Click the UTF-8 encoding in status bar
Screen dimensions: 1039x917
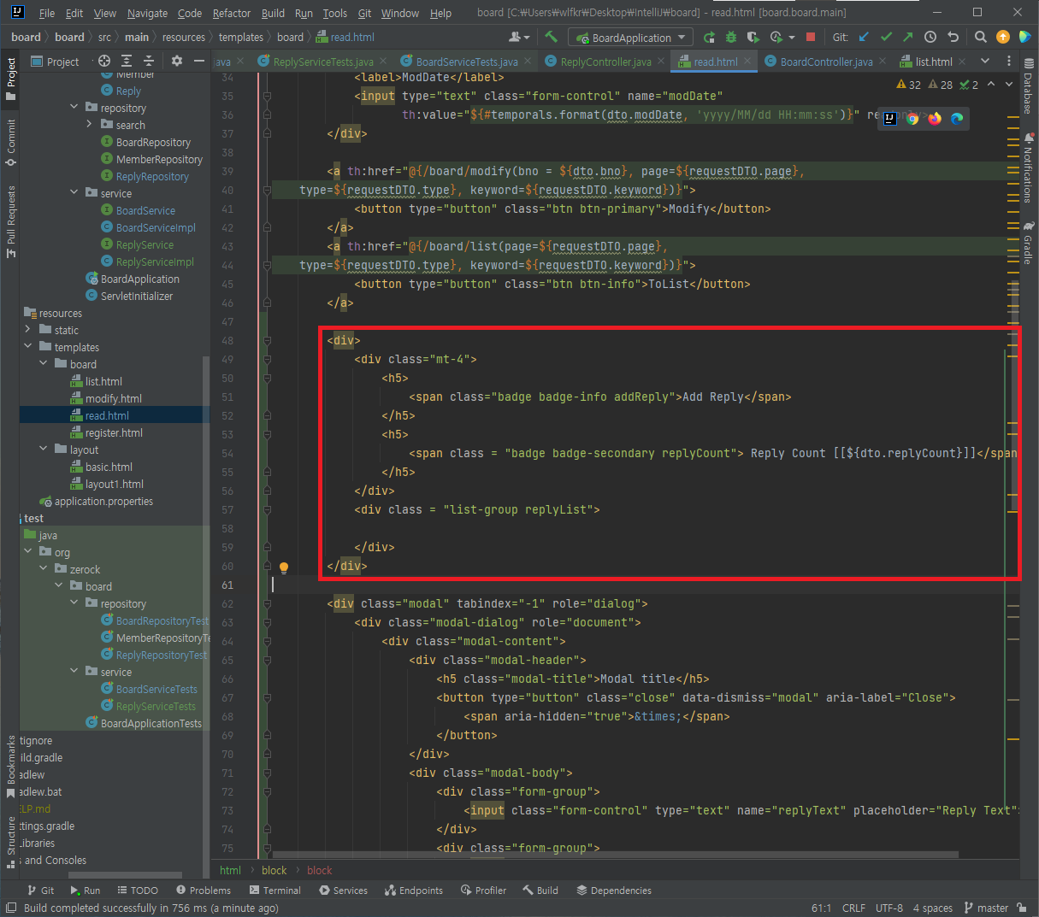coord(889,908)
